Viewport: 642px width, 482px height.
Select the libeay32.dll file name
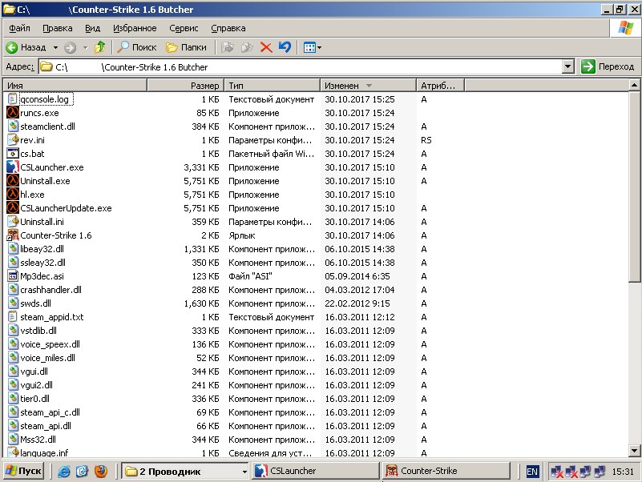tap(42, 249)
